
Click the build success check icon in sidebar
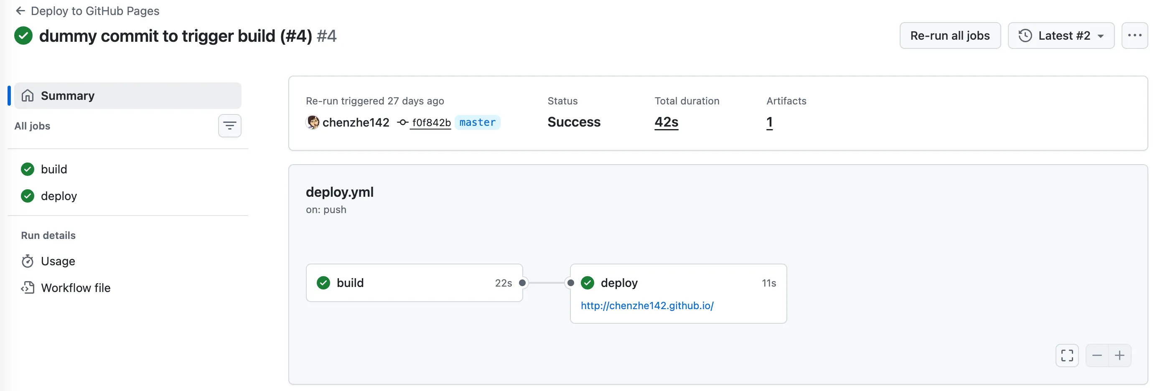pos(28,169)
